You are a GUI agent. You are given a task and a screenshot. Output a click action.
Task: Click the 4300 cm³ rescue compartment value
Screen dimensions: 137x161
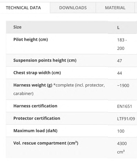coord(122,148)
